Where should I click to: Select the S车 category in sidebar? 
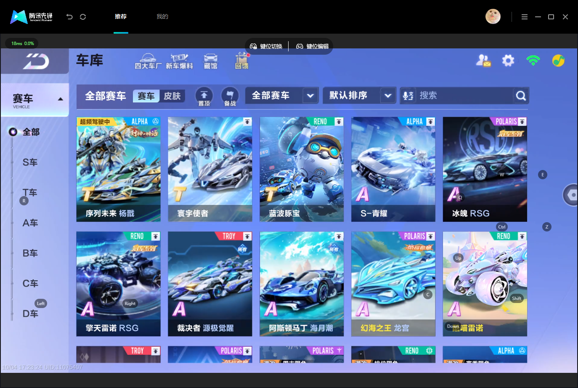pyautogui.click(x=30, y=162)
